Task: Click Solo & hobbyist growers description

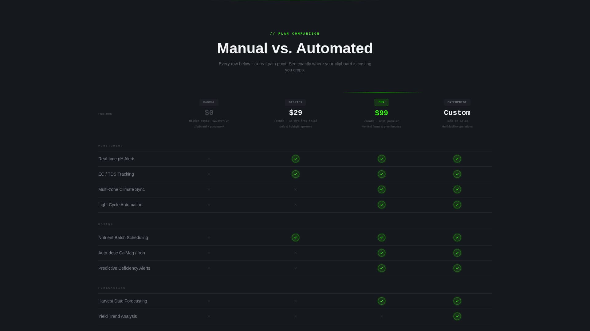Action: [295, 127]
